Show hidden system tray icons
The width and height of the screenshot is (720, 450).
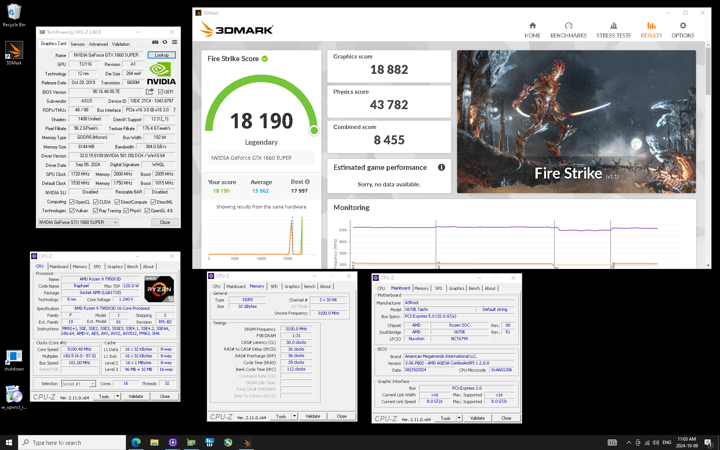(x=628, y=442)
